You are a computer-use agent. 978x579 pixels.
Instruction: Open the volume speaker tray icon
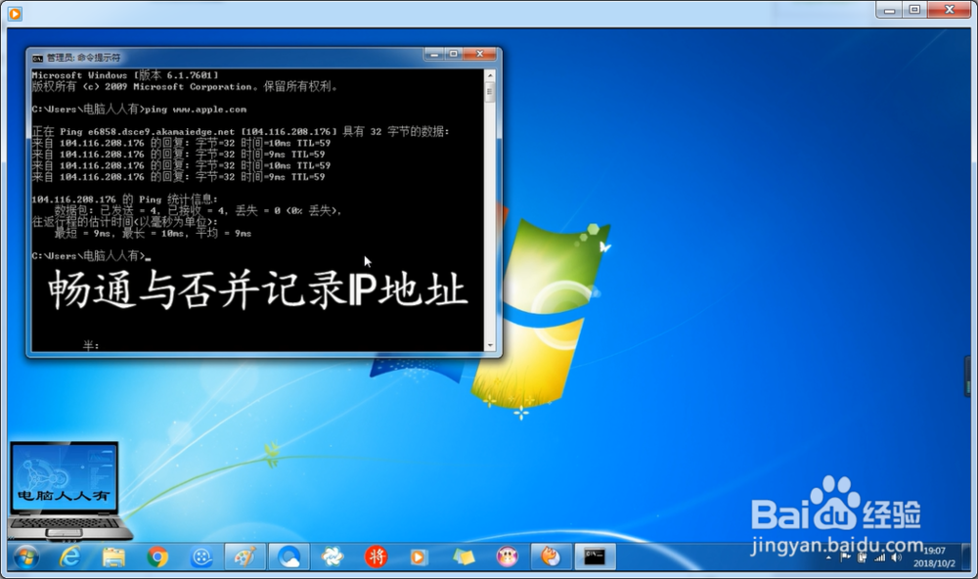896,557
